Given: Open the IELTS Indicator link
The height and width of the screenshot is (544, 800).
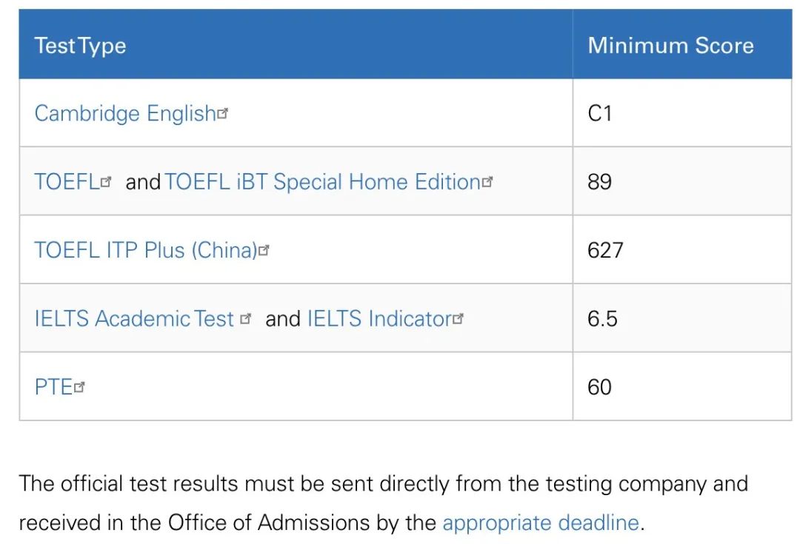Looking at the screenshot, I should click(x=379, y=319).
